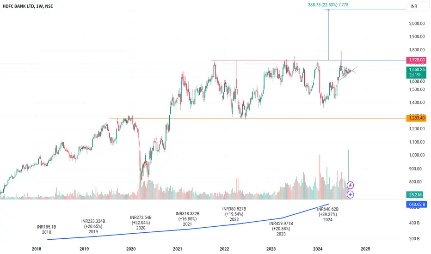Viewport: 431px width, 254px height.
Task: Click the 2024 label on time axis
Action: [x=318, y=249]
